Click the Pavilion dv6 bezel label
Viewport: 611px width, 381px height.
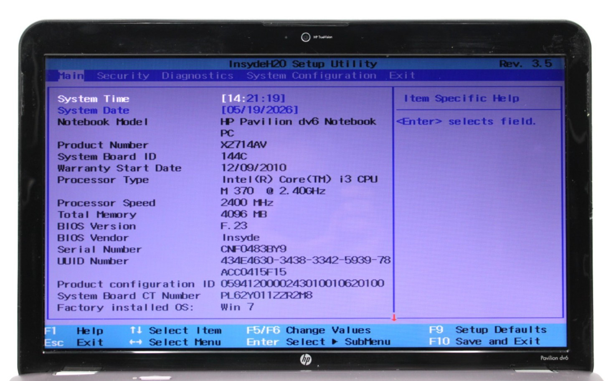tap(554, 358)
